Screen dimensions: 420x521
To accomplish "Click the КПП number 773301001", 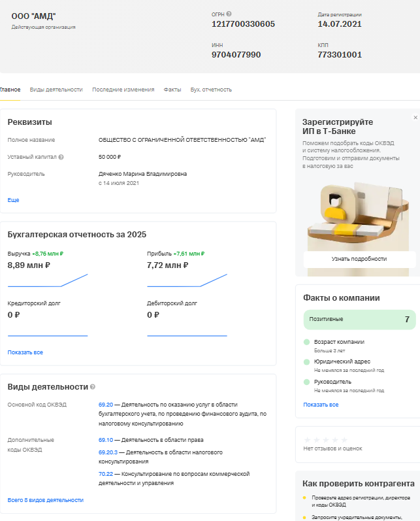I will pyautogui.click(x=340, y=55).
